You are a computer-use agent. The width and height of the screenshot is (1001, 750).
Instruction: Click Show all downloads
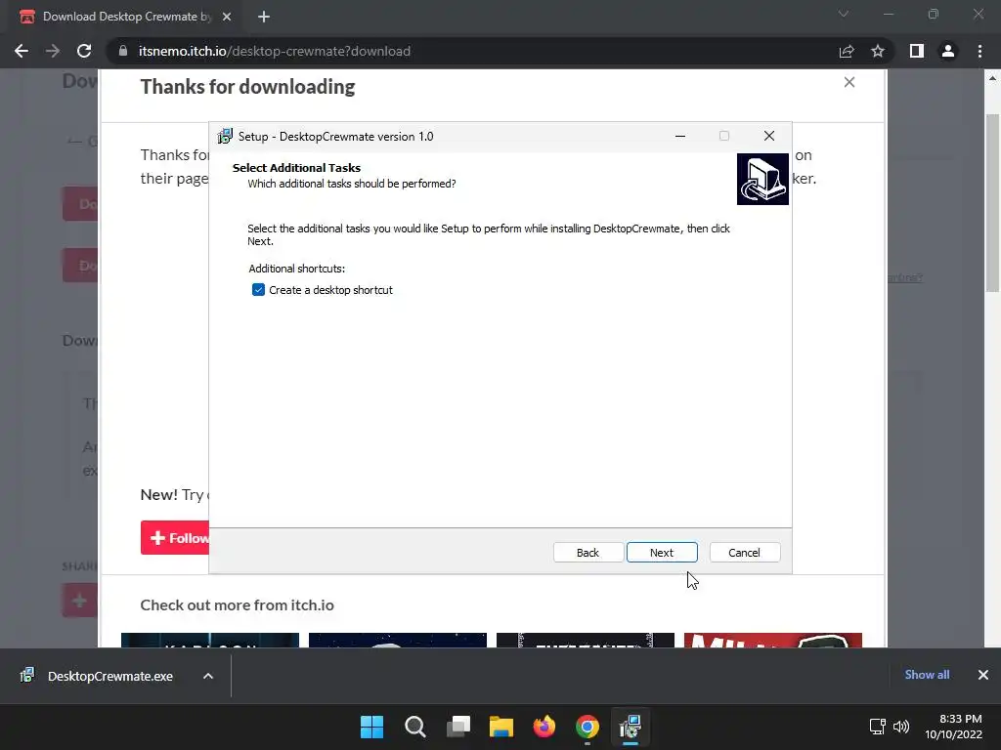927,675
